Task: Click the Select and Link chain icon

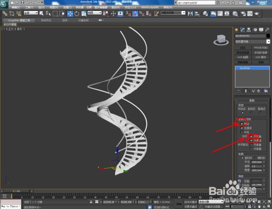Action: click(5, 14)
